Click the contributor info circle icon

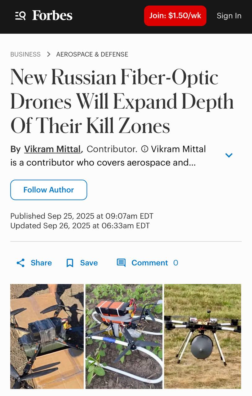coord(144,149)
